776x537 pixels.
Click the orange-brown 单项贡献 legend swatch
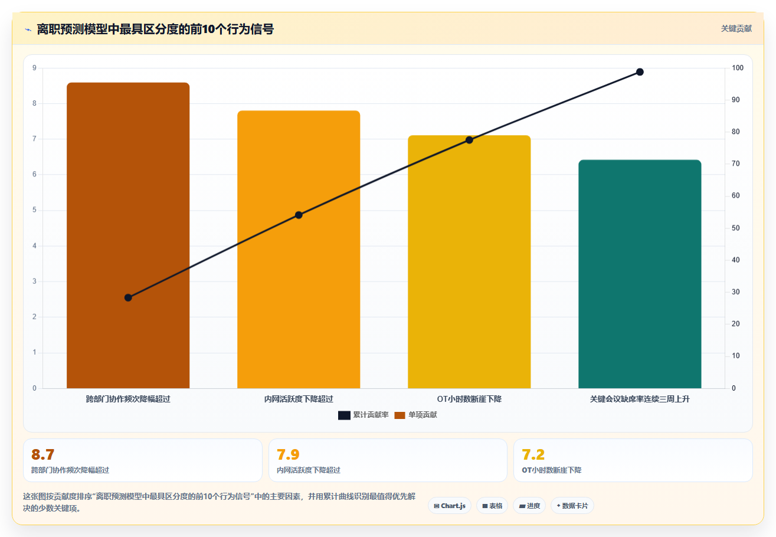400,415
